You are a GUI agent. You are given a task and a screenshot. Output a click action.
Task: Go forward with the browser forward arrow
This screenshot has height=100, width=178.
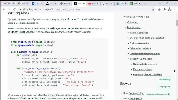tap(9, 9)
